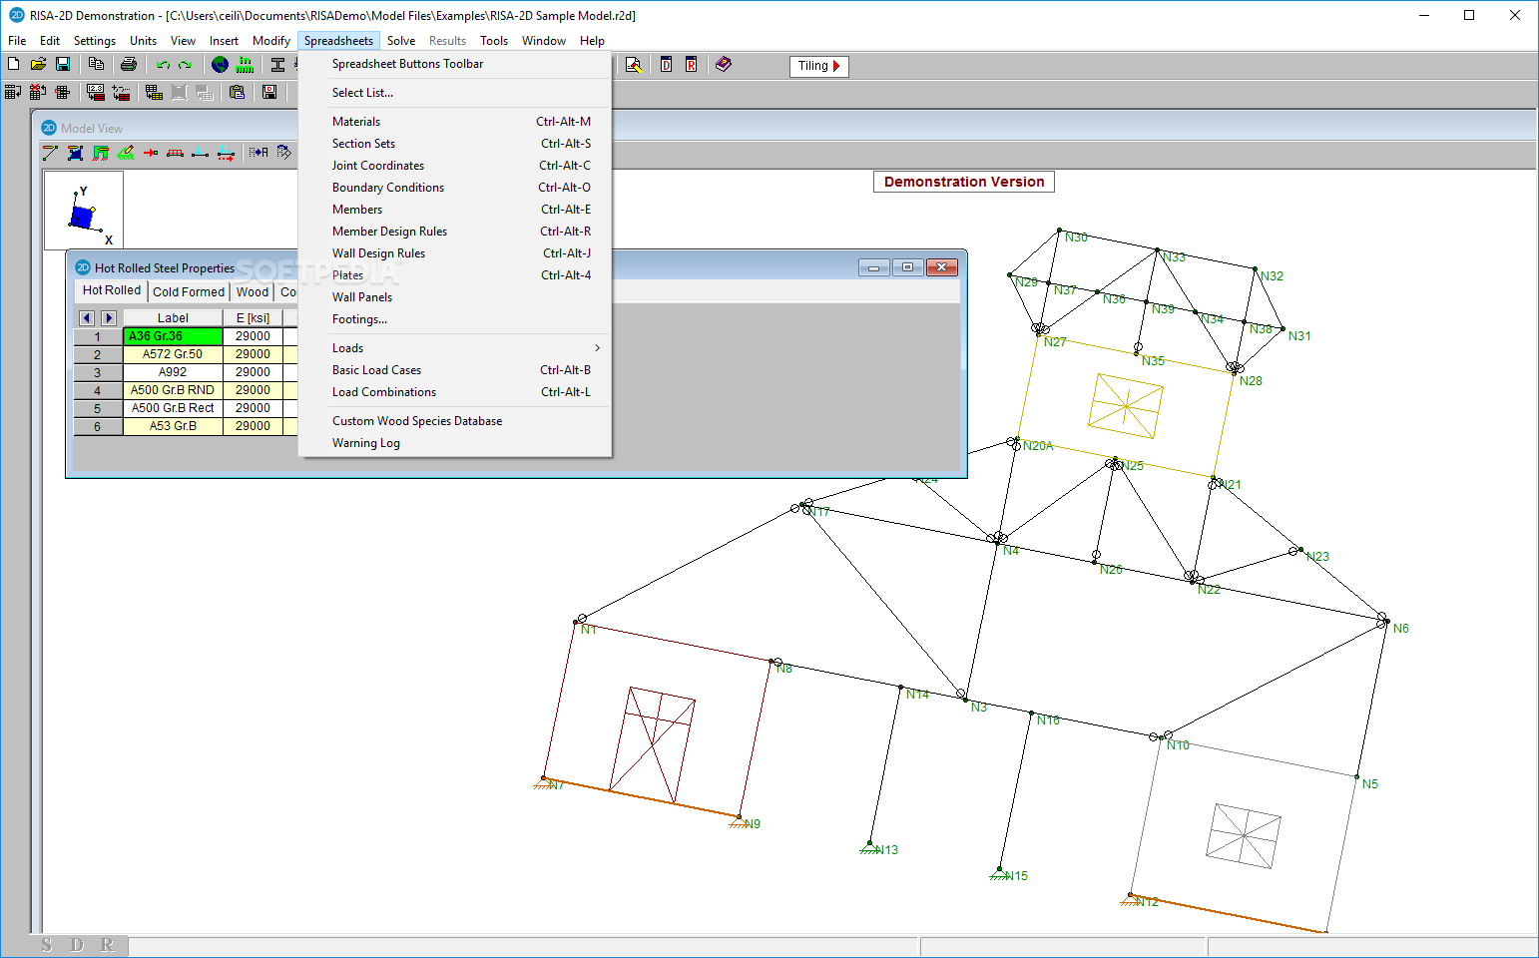
Task: Switch to the Cold Formed tab
Action: pyautogui.click(x=189, y=292)
